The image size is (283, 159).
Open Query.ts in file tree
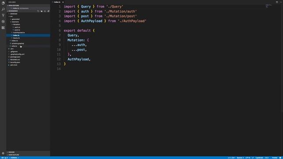(16, 38)
